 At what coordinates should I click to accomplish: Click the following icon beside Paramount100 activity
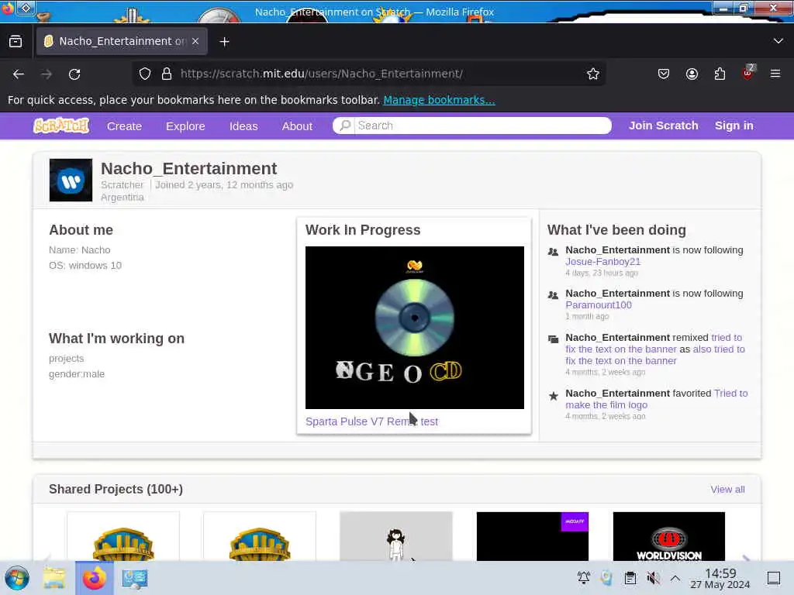pos(553,295)
